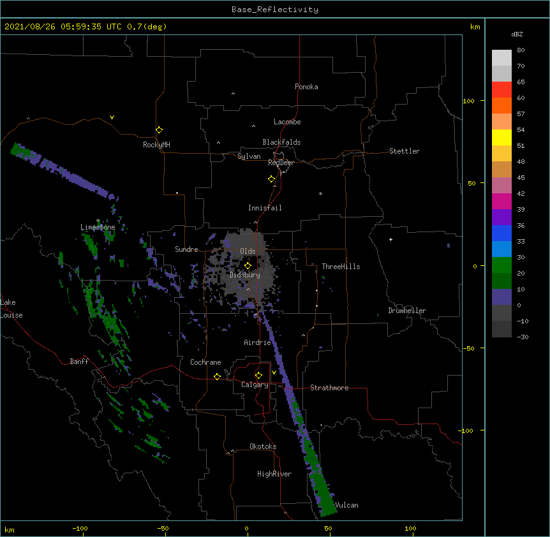Click the yellow diamond marker between Olds and Didsbury
This screenshot has height=537, width=550.
248,266
